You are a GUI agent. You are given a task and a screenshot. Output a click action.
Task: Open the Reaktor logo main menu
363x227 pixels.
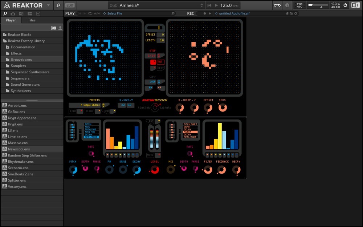23,5
